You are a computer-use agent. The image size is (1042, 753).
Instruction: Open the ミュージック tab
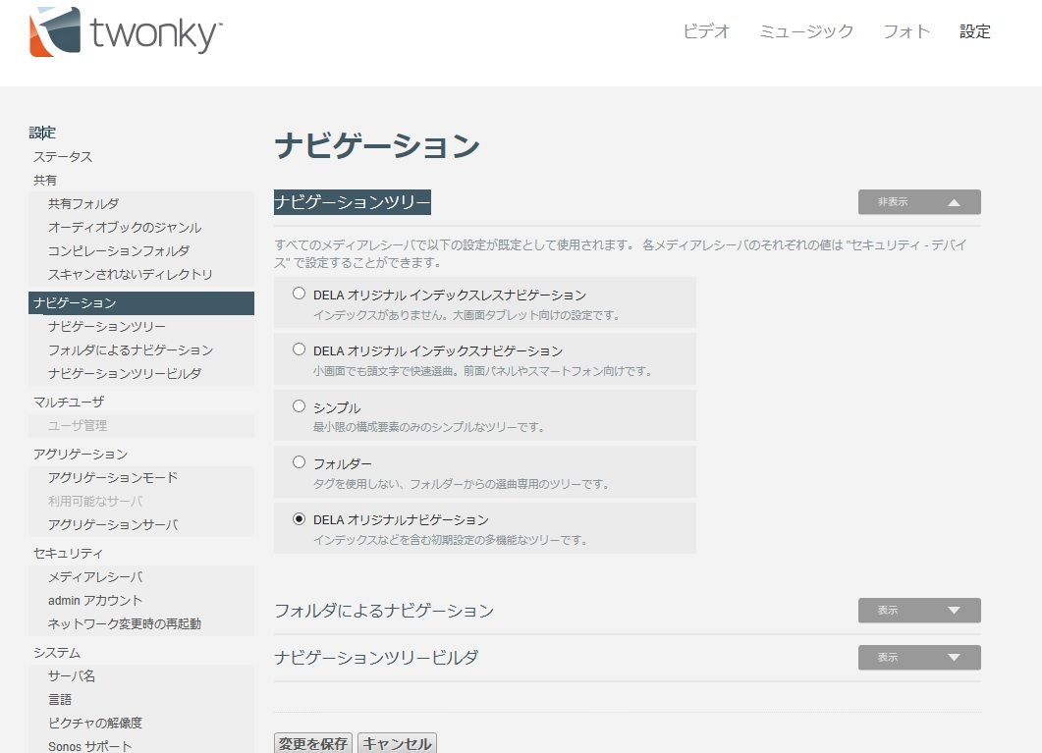click(806, 31)
